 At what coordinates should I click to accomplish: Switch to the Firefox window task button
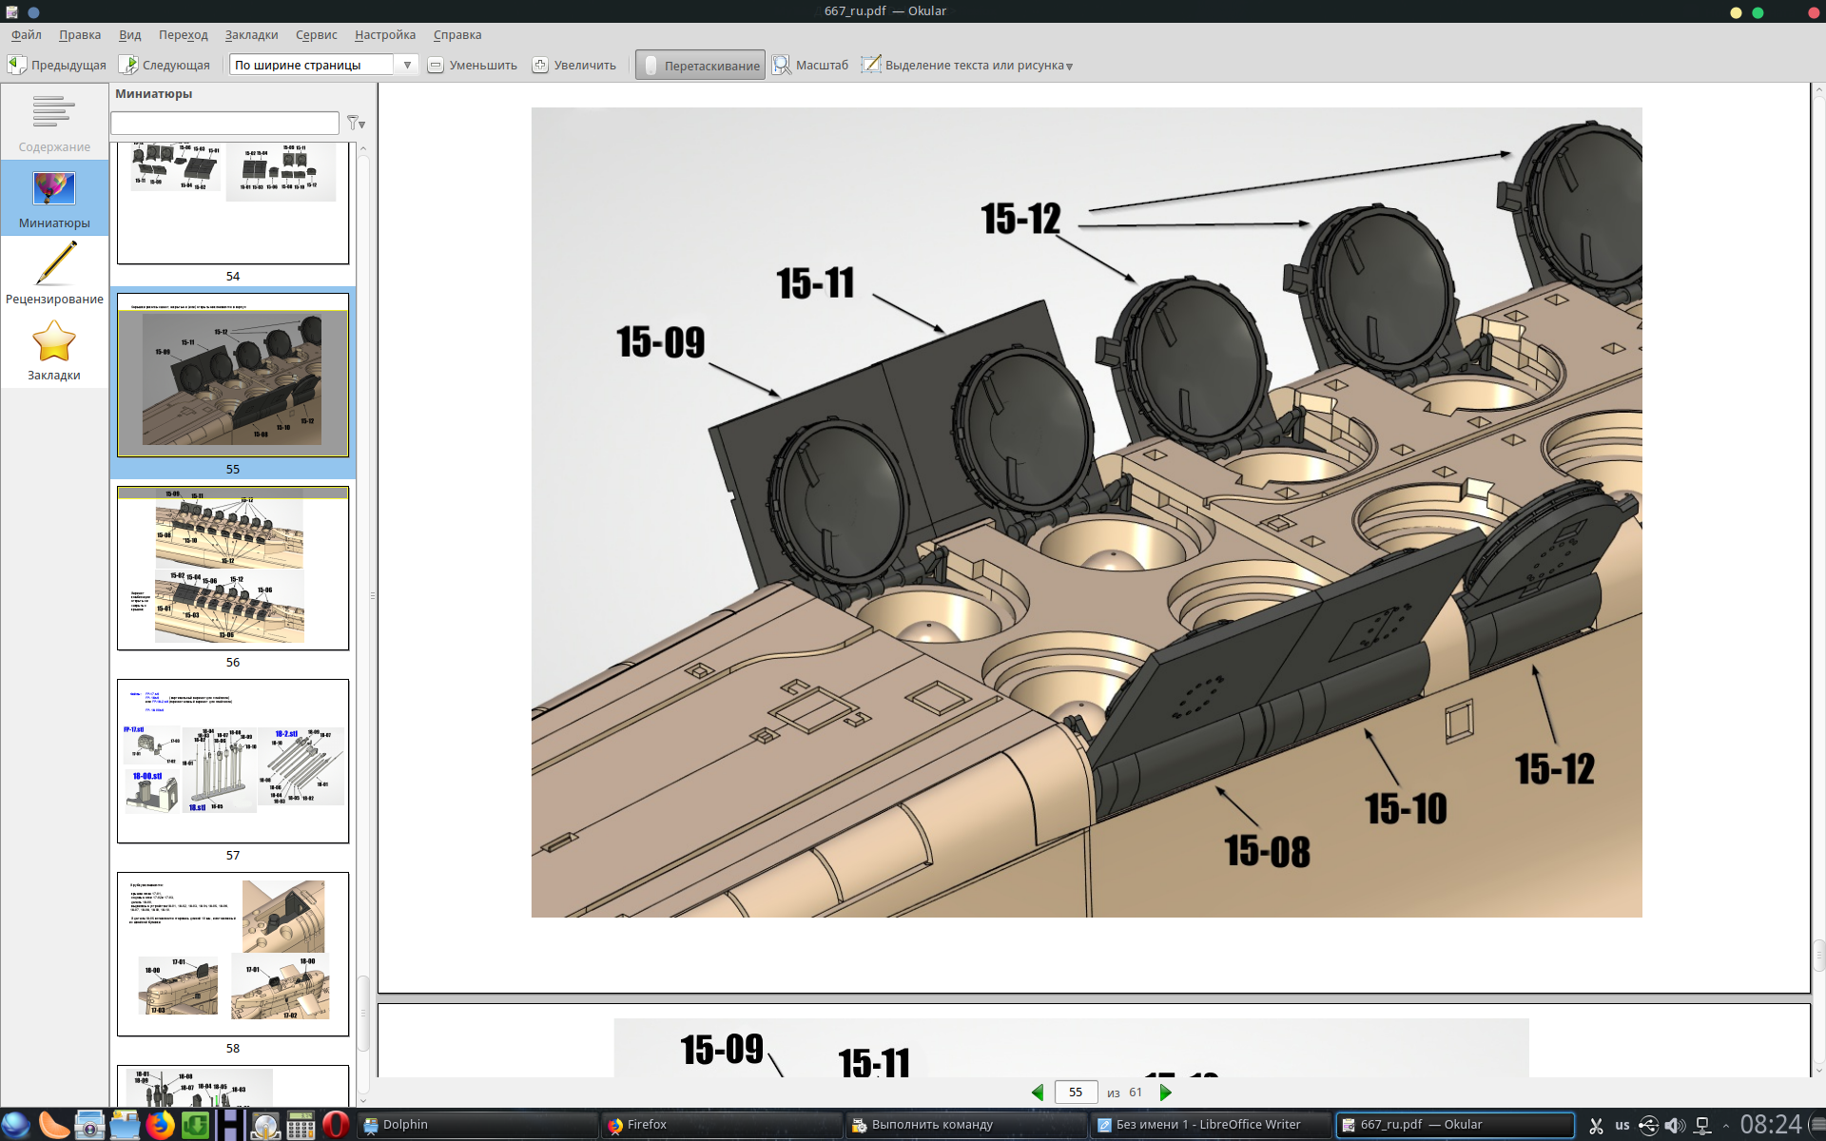(x=722, y=1125)
